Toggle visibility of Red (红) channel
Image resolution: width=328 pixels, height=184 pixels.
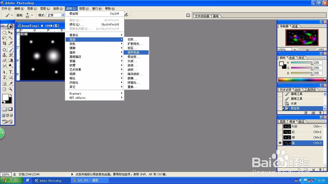[x=280, y=132]
